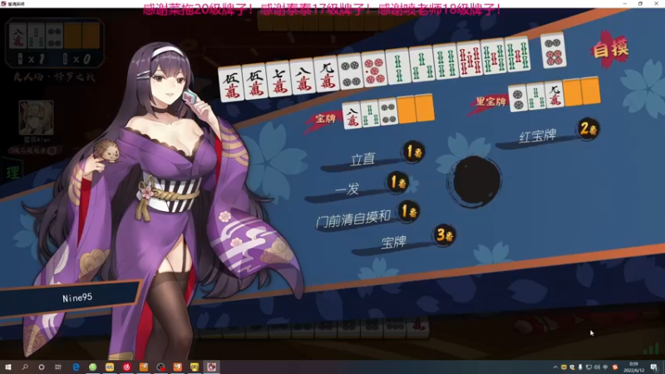The width and height of the screenshot is (665, 374).
Task: Click the green 理 sort button
Action: [x=12, y=173]
